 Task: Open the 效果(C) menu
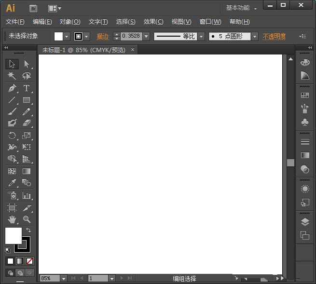(x=153, y=22)
